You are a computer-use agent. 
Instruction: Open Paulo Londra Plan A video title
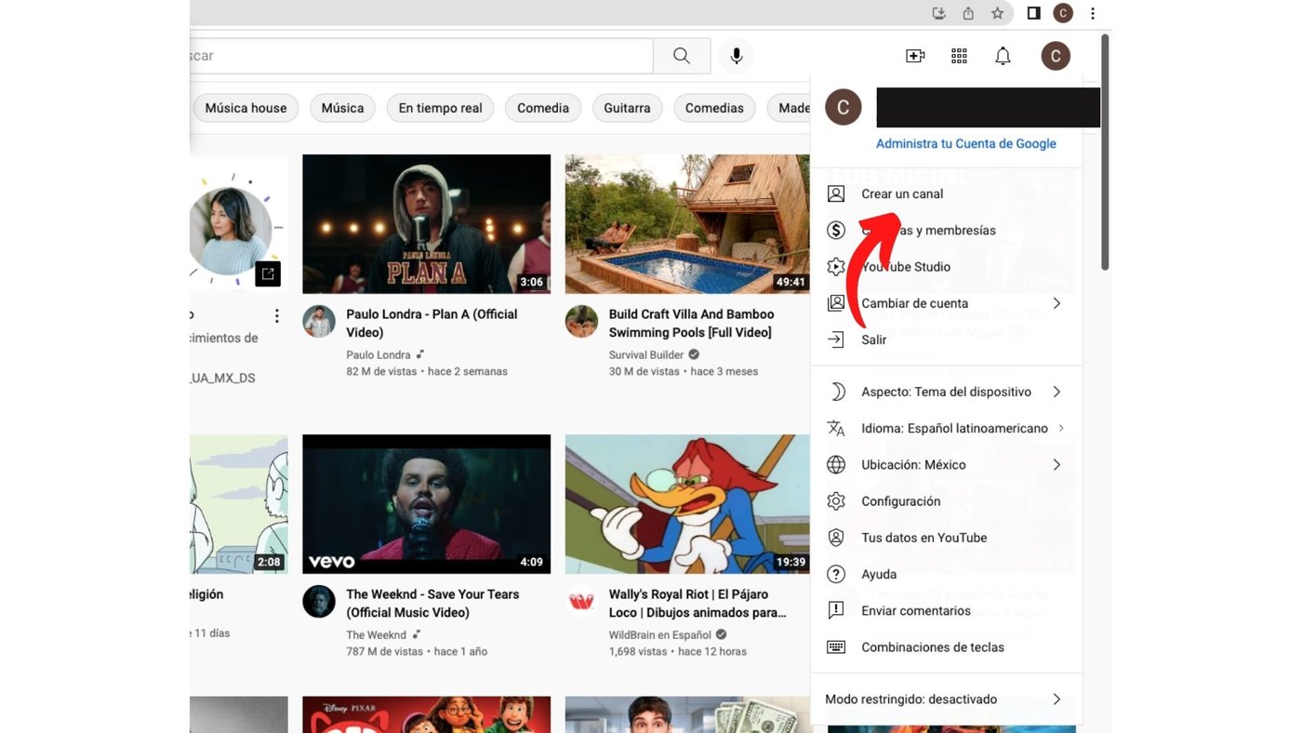[432, 323]
